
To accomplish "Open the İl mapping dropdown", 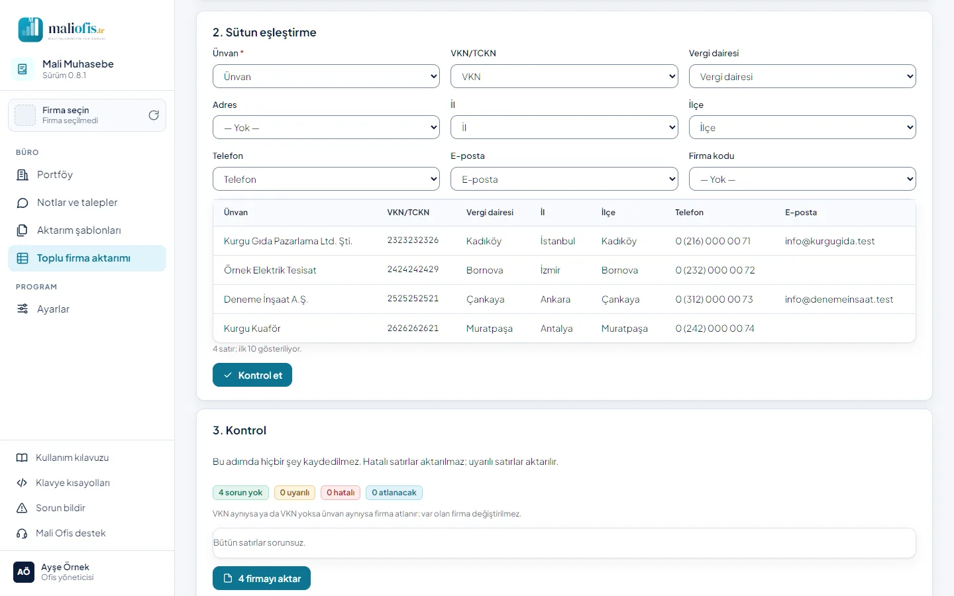I will click(x=564, y=127).
